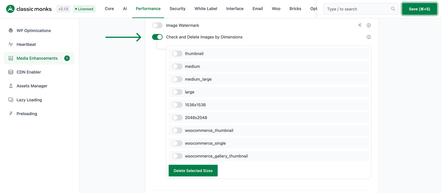Collapse Image Watermark with double chevron

360,25
